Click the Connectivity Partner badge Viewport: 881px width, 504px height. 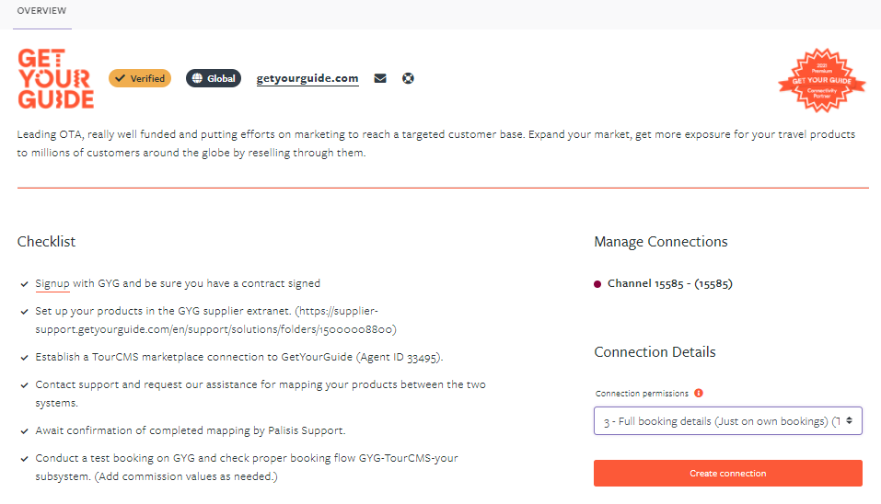pyautogui.click(x=821, y=80)
